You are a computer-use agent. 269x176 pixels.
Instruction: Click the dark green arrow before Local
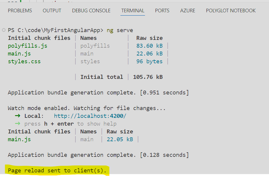pyautogui.click(x=18, y=116)
